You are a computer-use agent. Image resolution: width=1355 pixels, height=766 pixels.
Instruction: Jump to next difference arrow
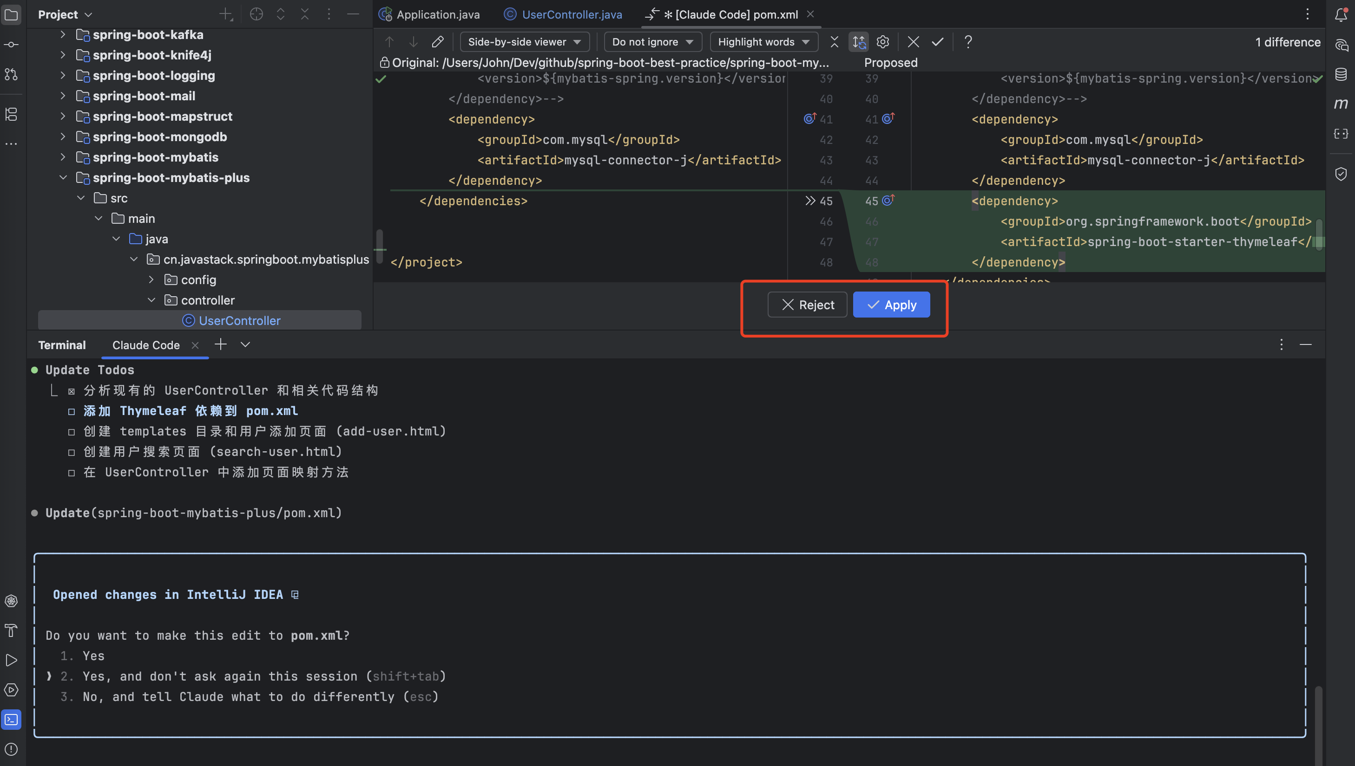coord(413,42)
